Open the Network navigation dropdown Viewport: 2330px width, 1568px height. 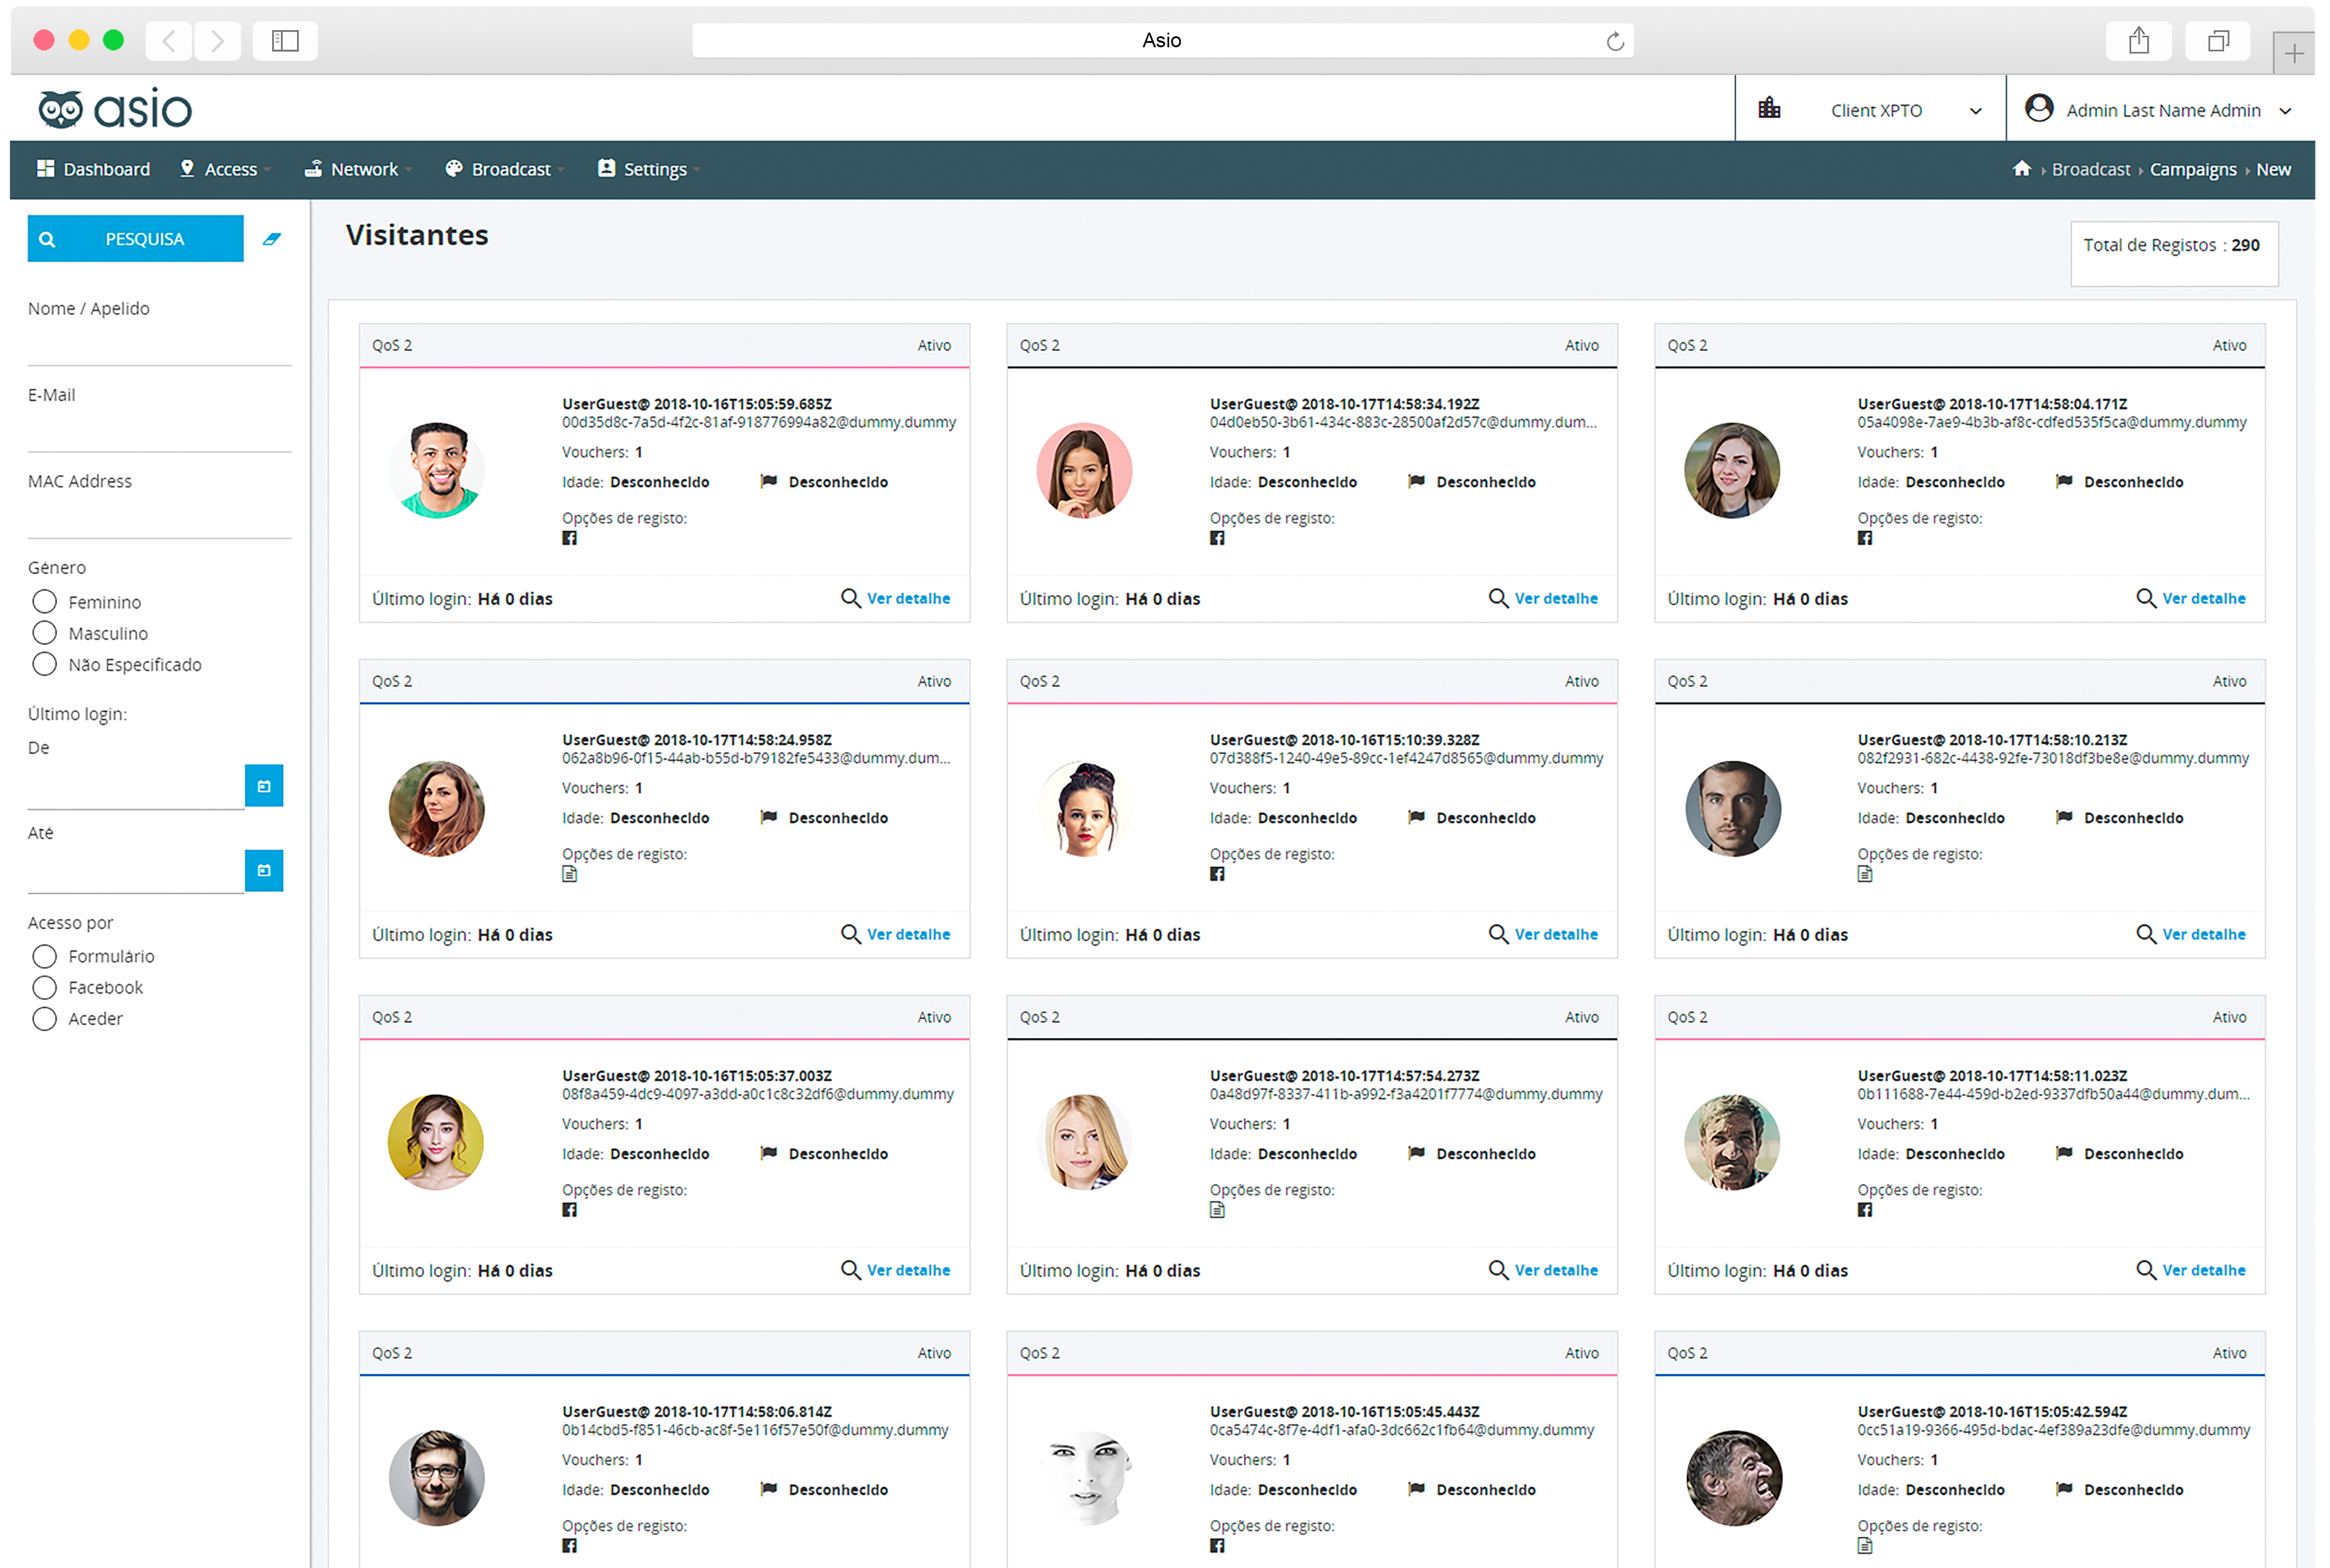(x=359, y=169)
